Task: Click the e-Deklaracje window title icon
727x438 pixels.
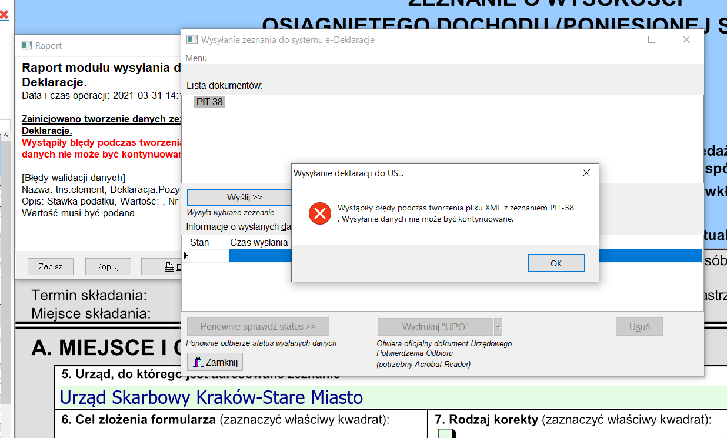Action: (x=192, y=39)
